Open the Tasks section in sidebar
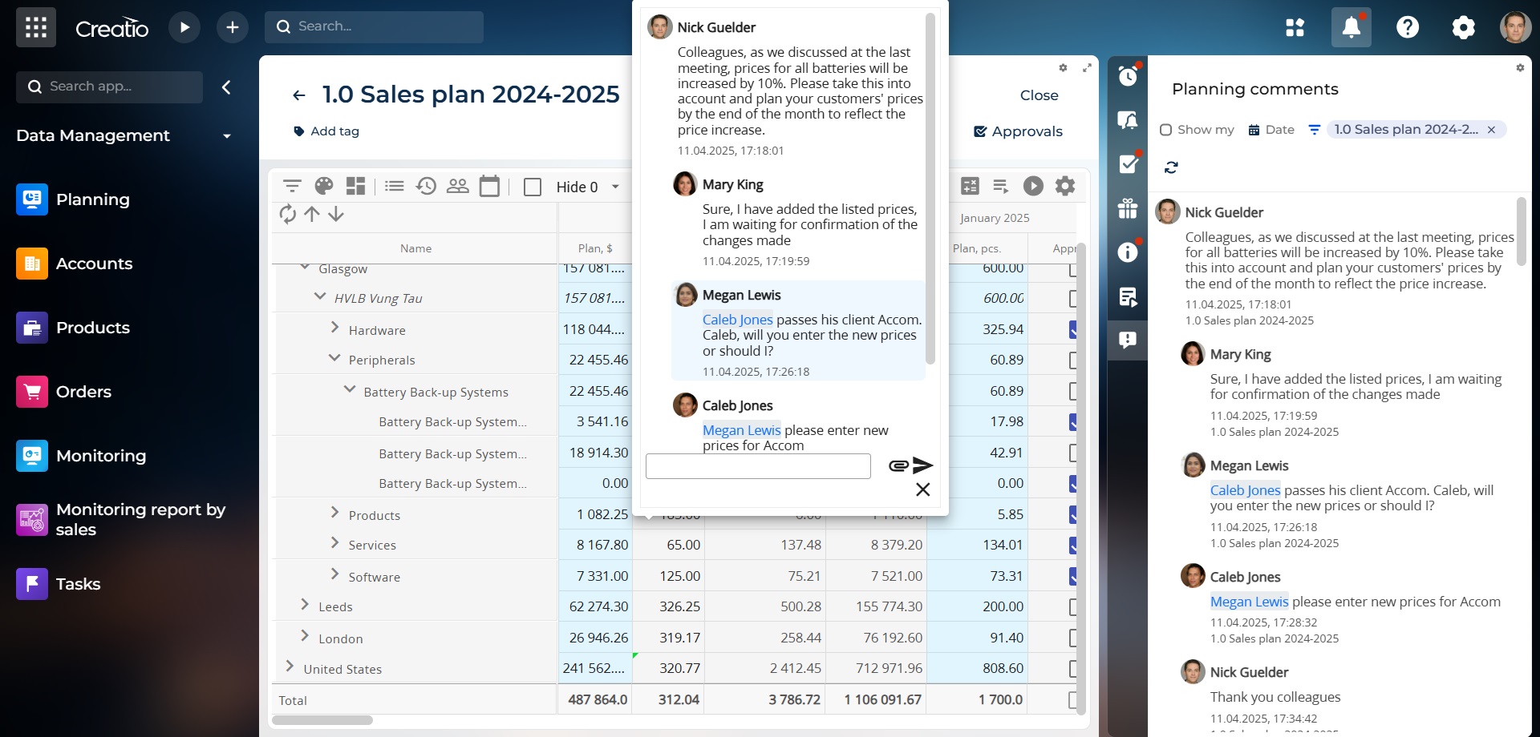Image resolution: width=1540 pixels, height=737 pixels. 59,584
